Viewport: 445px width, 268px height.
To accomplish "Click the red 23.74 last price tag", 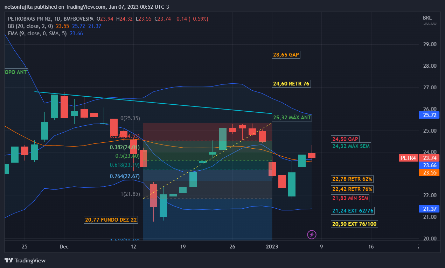I will [x=429, y=158].
